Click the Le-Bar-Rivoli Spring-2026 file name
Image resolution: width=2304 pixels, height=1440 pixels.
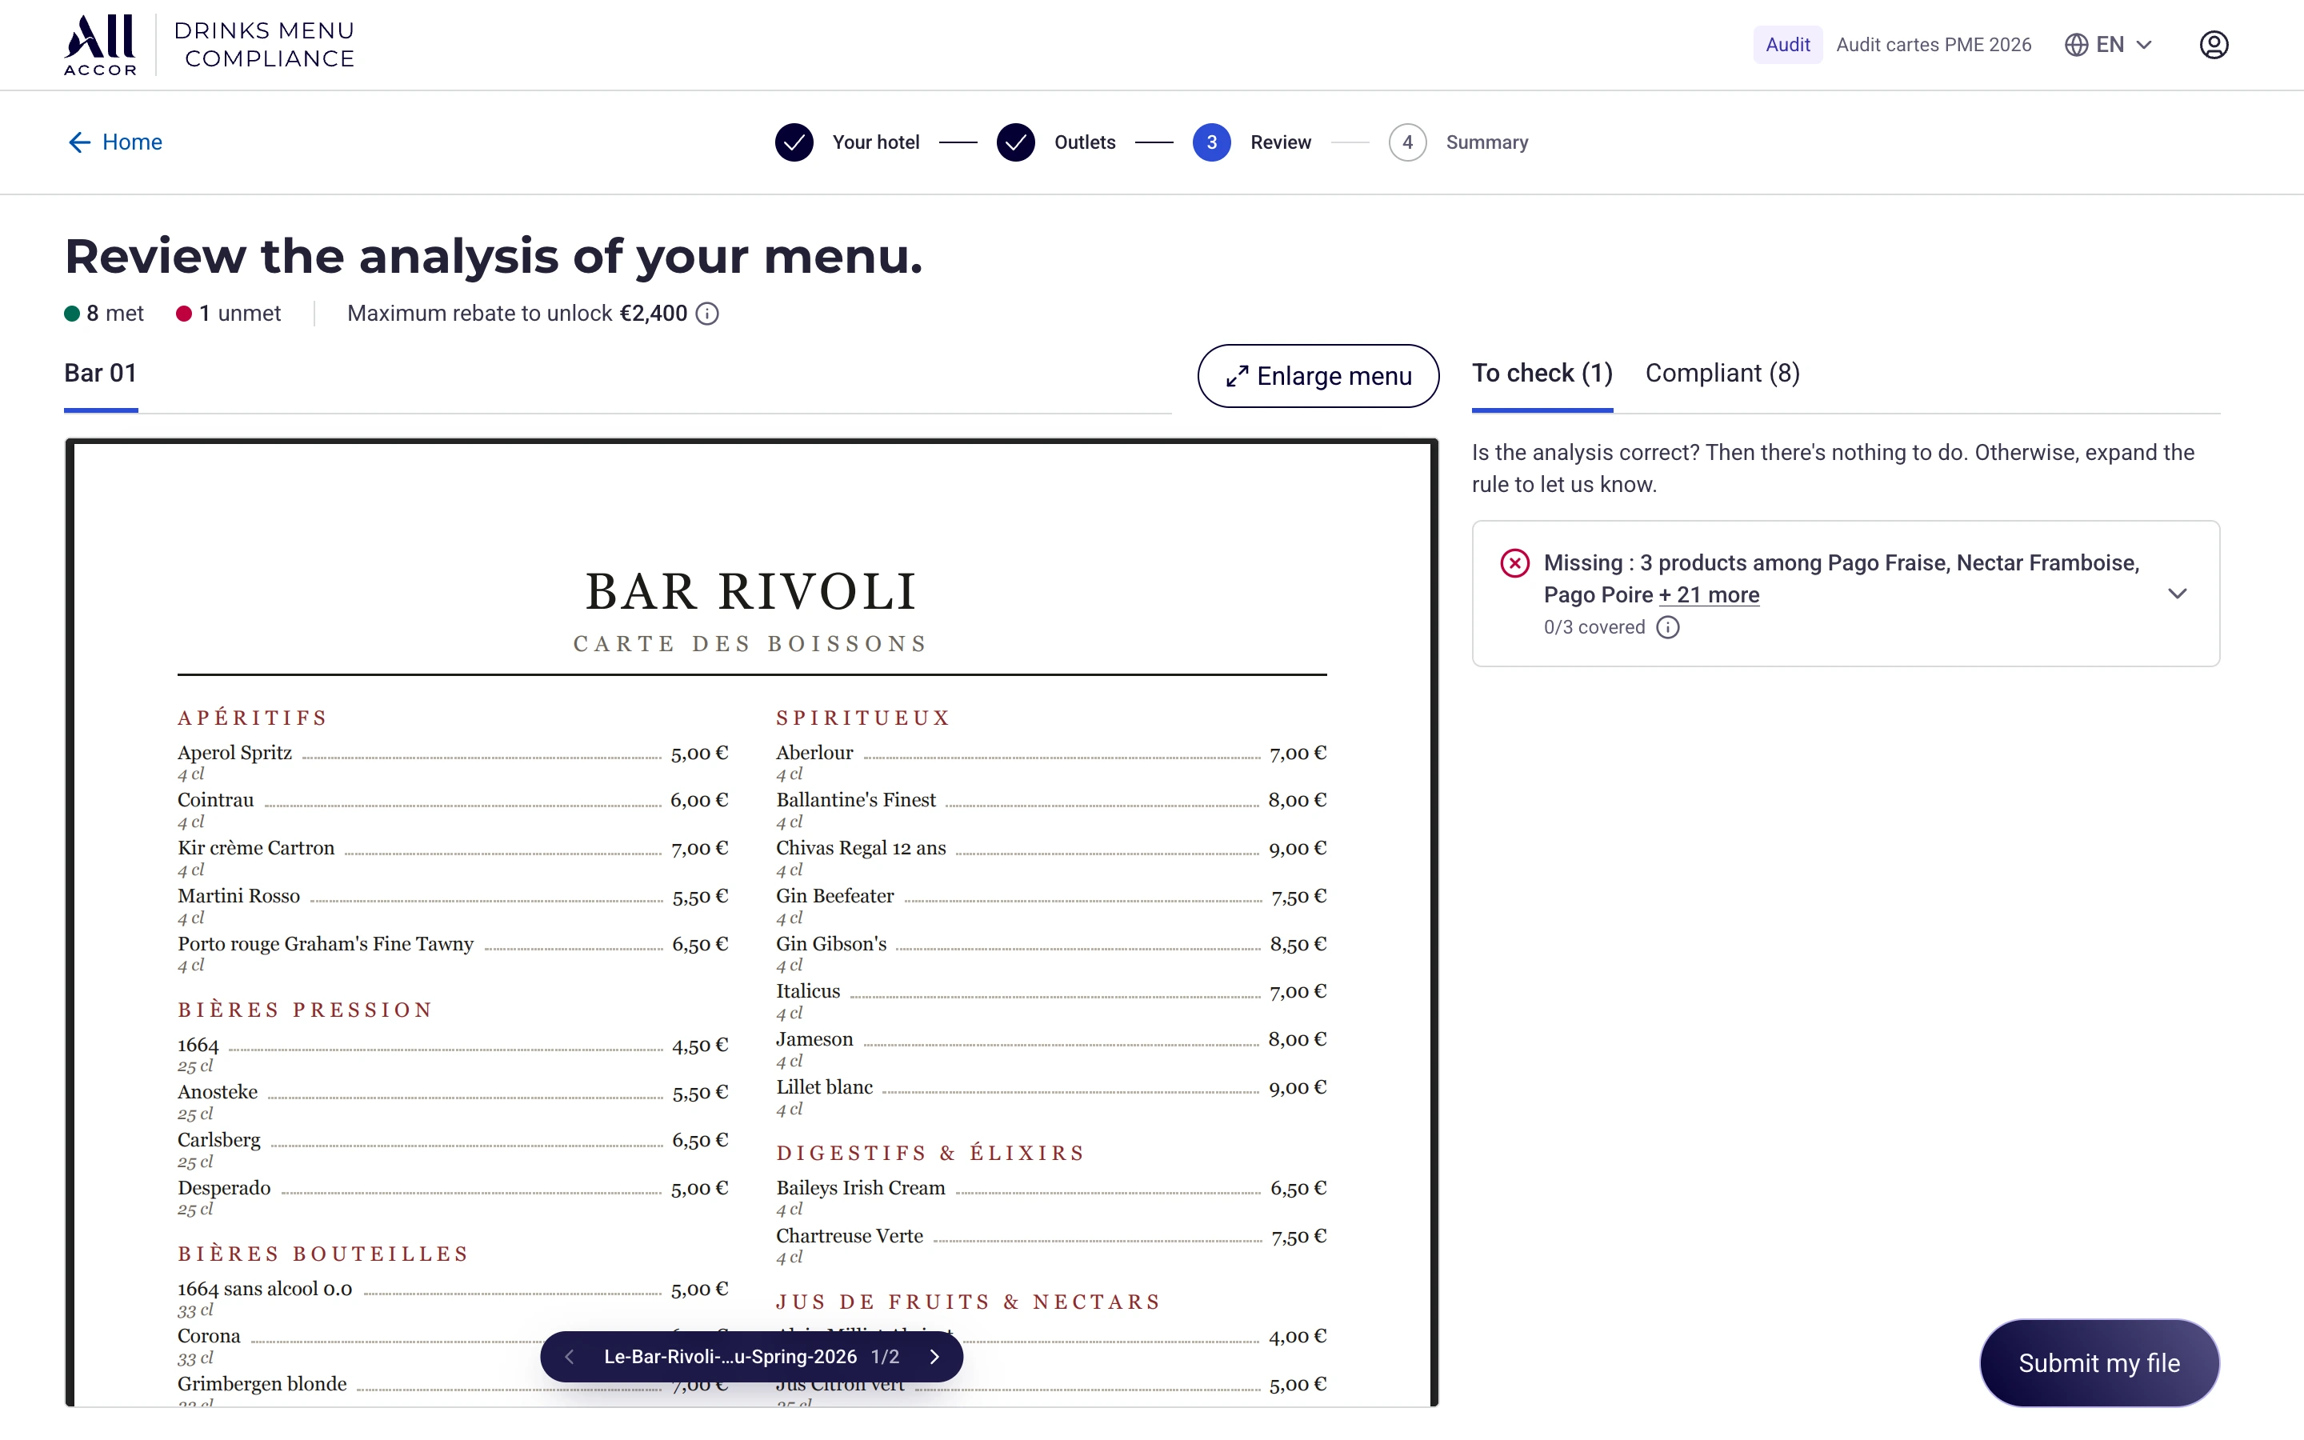click(x=730, y=1356)
